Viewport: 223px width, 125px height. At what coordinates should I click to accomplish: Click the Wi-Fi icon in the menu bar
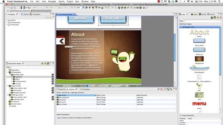[x=188, y=1]
